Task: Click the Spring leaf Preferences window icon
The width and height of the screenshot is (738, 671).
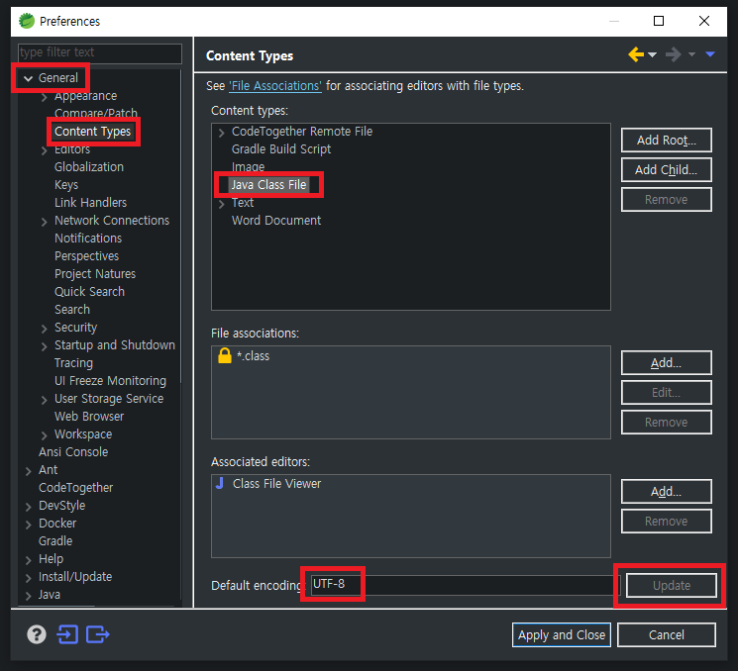Action: pos(27,21)
